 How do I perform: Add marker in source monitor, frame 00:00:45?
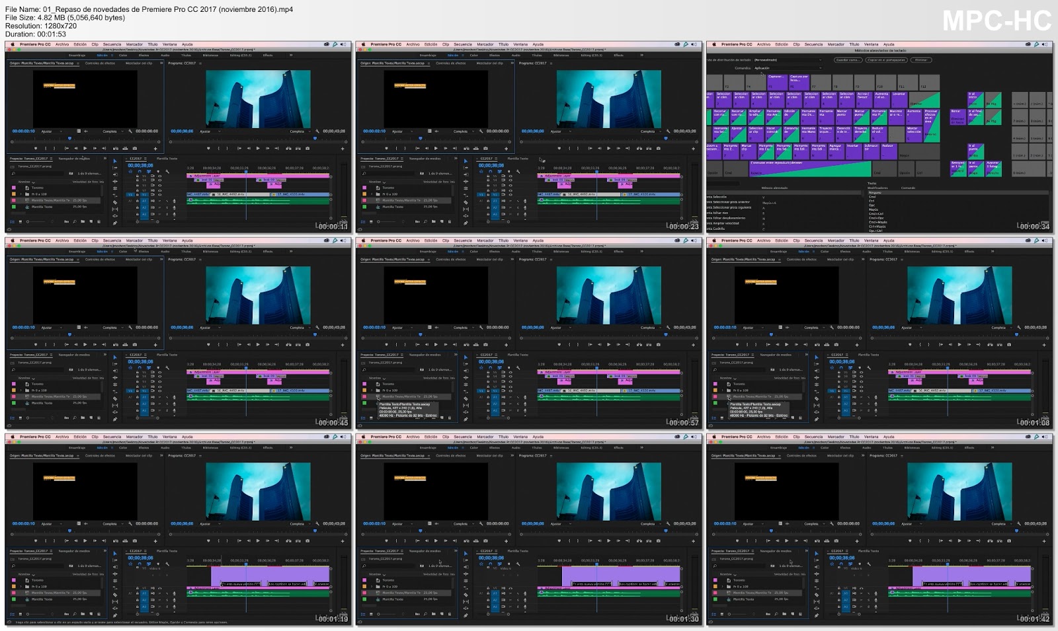[x=36, y=344]
